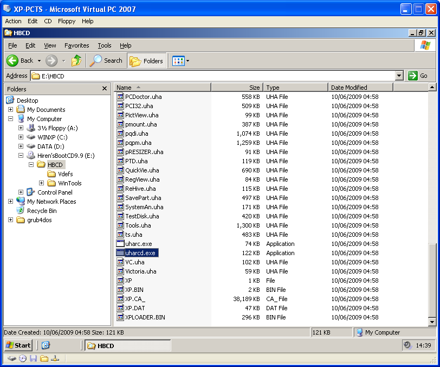
Task: Select the TestDisk.uha file name
Action: pyautogui.click(x=142, y=216)
